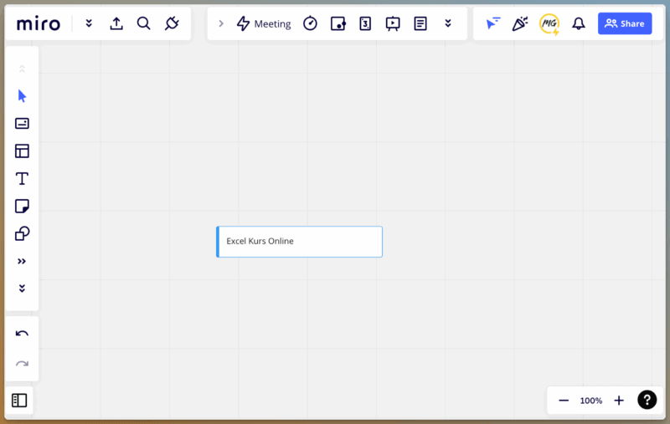Open the Meeting mode menu

pyautogui.click(x=264, y=23)
